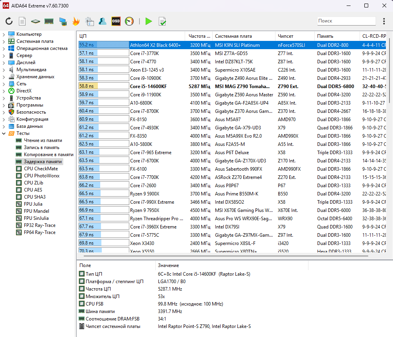Open the FPU Mandel benchmark
The image size is (393, 337).
tap(37, 211)
